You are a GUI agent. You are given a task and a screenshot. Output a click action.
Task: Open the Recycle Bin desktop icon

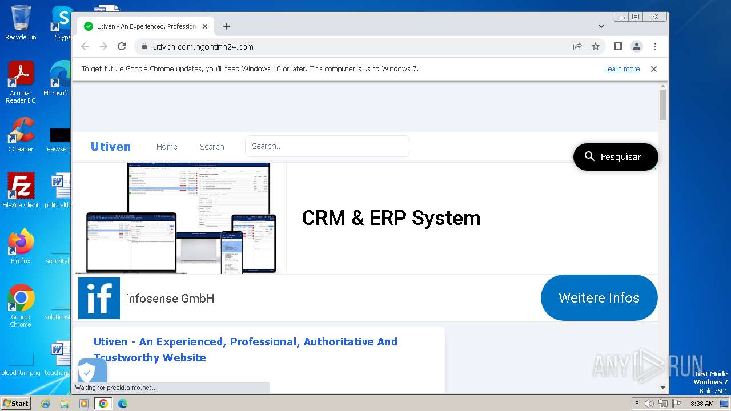coord(21,23)
